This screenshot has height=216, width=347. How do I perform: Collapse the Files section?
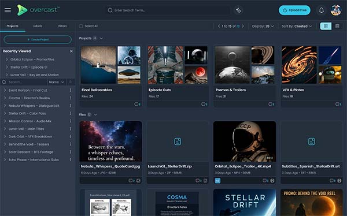pos(95,114)
